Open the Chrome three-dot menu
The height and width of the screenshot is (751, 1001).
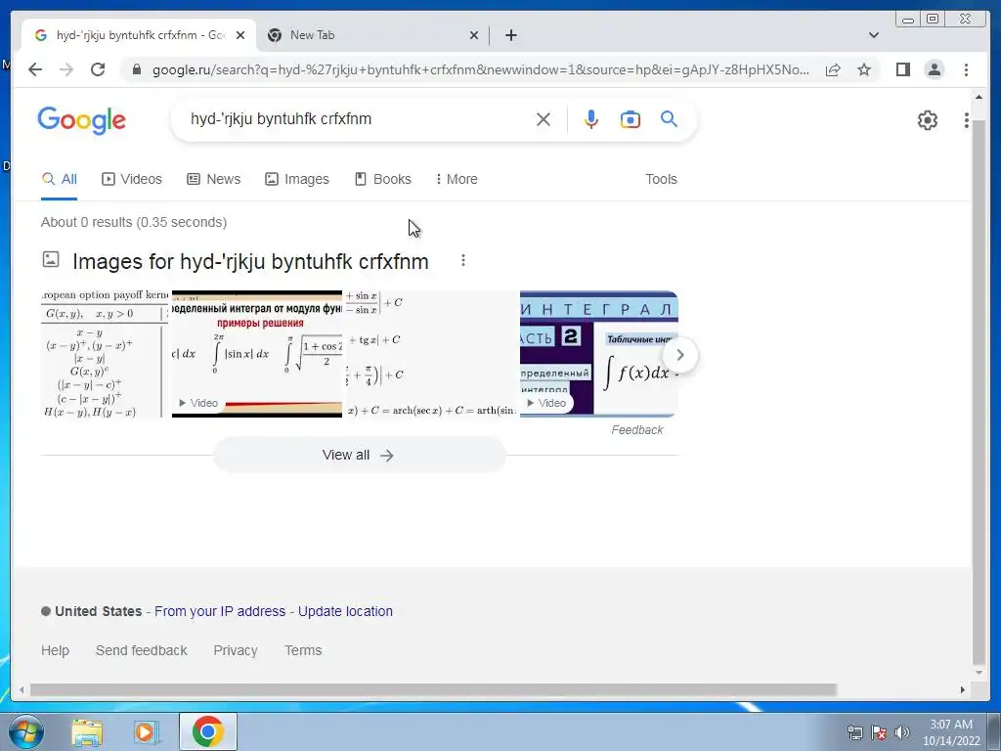click(967, 69)
